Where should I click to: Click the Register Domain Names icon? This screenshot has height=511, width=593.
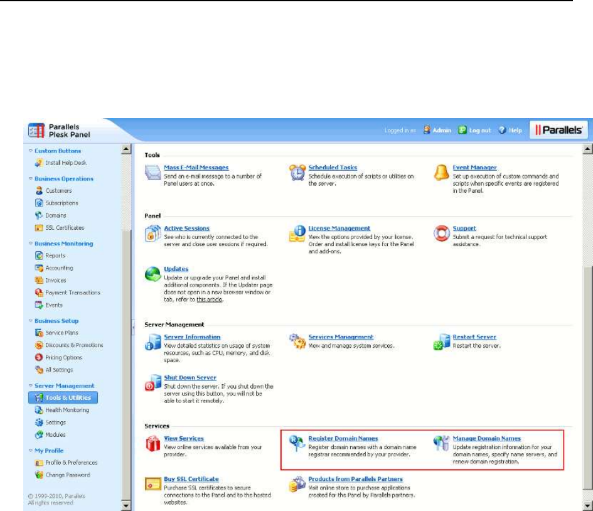(297, 443)
